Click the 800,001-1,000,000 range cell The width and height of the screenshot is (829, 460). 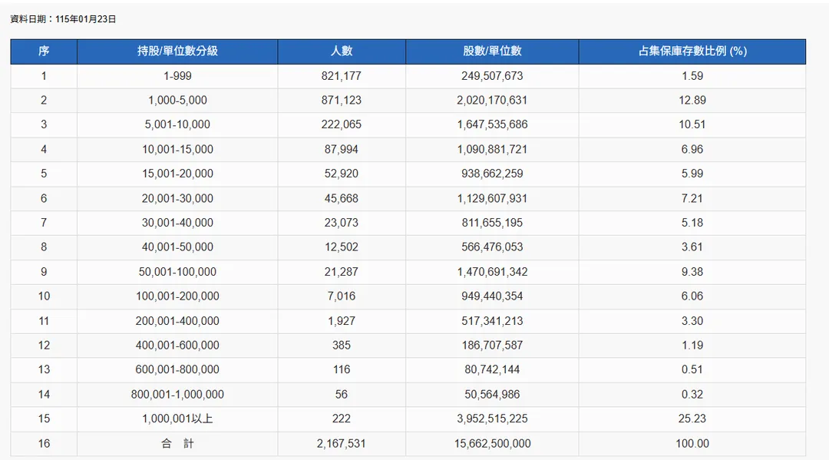tap(177, 395)
